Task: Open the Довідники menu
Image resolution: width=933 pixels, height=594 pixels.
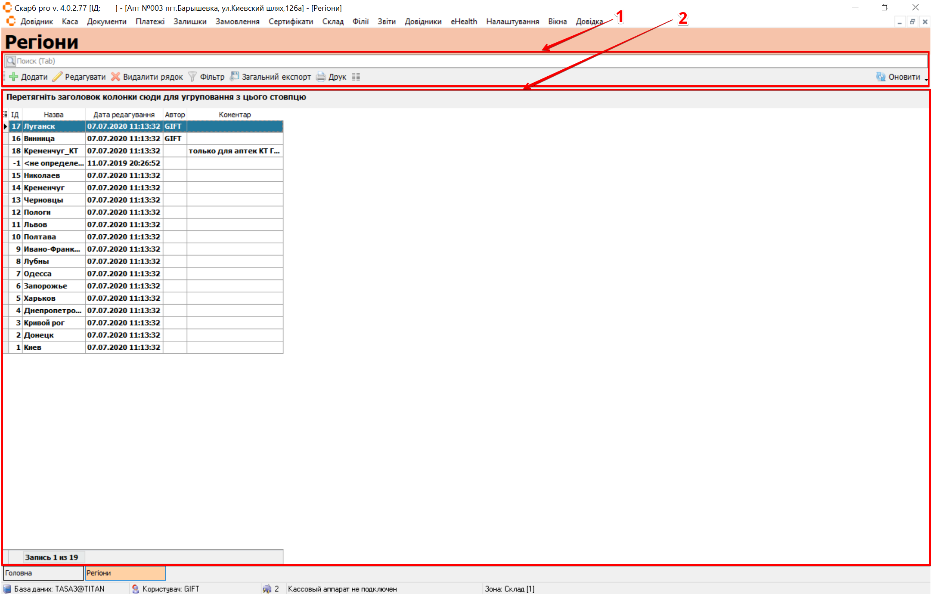Action: coord(423,22)
